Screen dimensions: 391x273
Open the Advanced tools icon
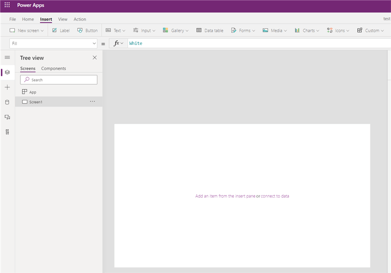tap(7, 132)
